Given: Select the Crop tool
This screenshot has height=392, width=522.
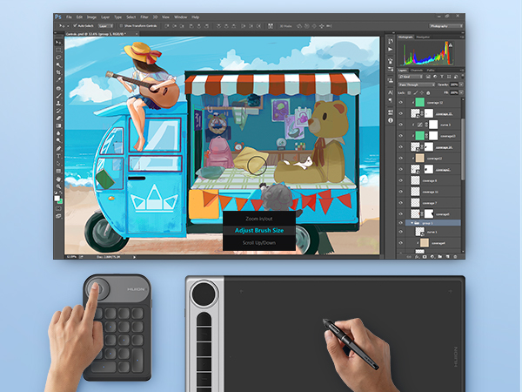Looking at the screenshot, I should pos(58,72).
